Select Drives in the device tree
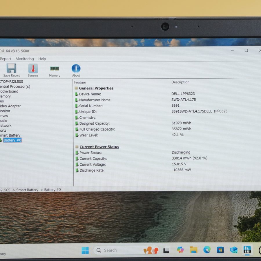Image resolution: width=261 pixels, height=261 pixels. pyautogui.click(x=4, y=116)
